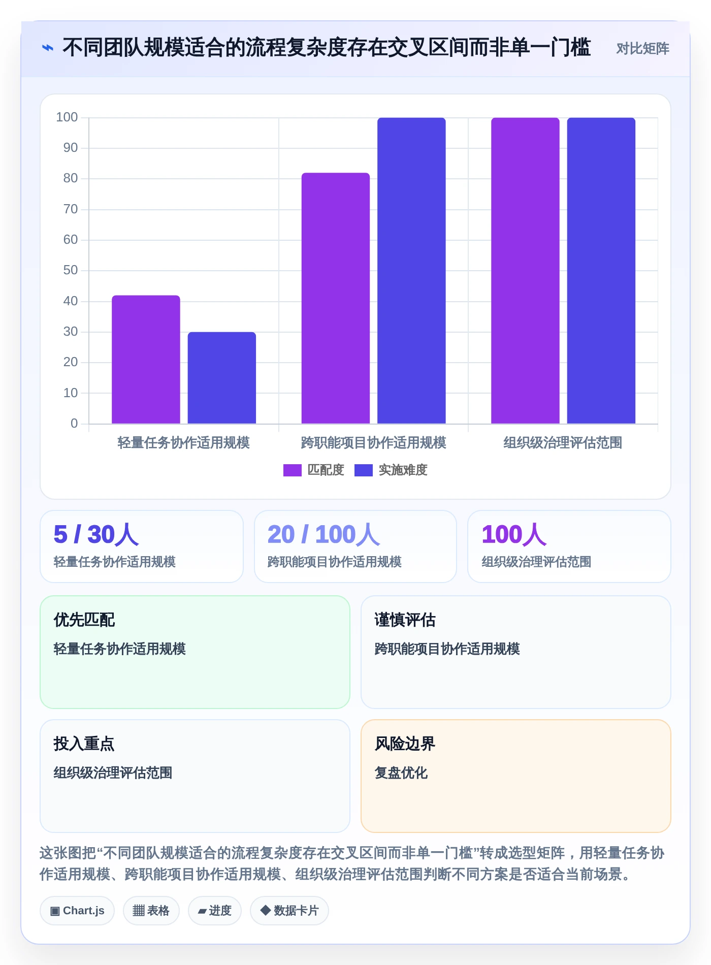Click the x-axis label 组织级治理评估范围
Screen dimensions: 711x965
tap(563, 443)
